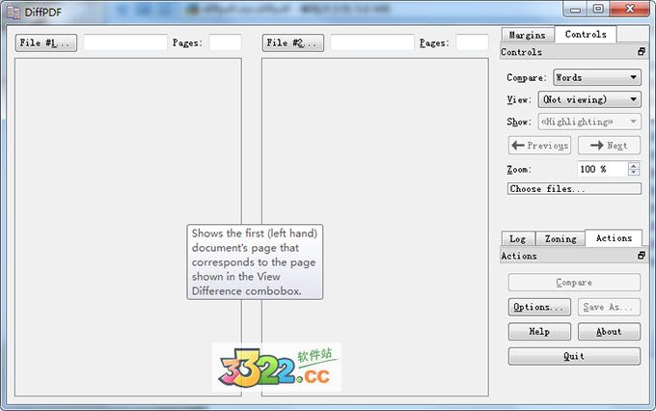
Task: Switch to the Margins tab
Action: tap(527, 35)
